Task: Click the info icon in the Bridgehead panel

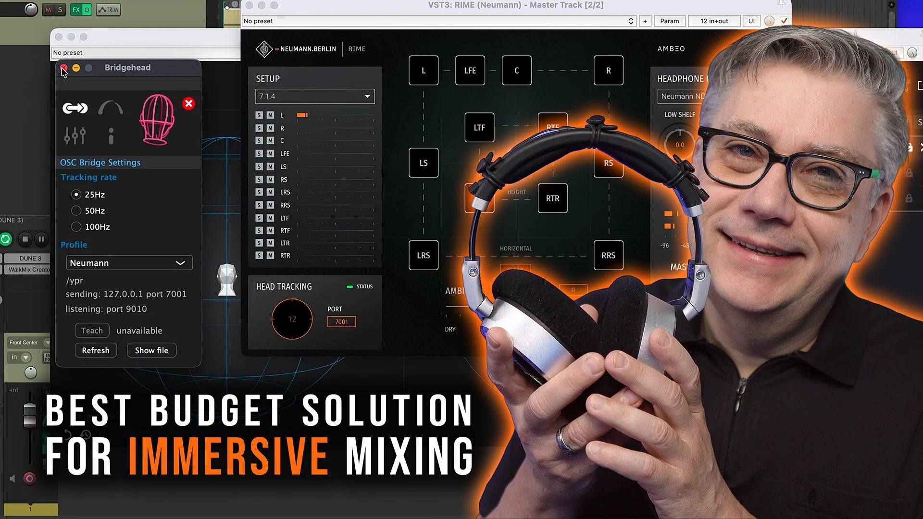Action: click(111, 136)
